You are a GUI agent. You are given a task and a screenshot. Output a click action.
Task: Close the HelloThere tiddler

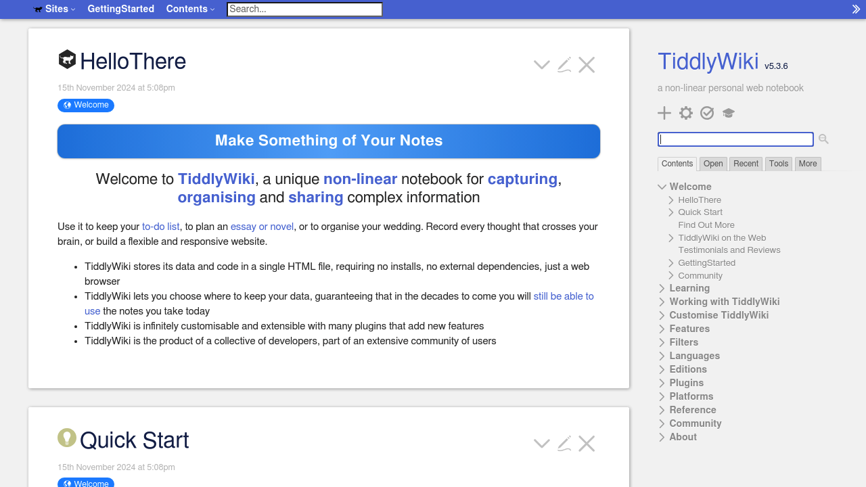(587, 65)
